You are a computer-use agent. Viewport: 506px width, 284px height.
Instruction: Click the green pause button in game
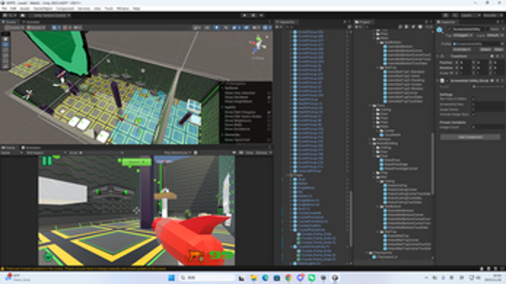[x=47, y=160]
